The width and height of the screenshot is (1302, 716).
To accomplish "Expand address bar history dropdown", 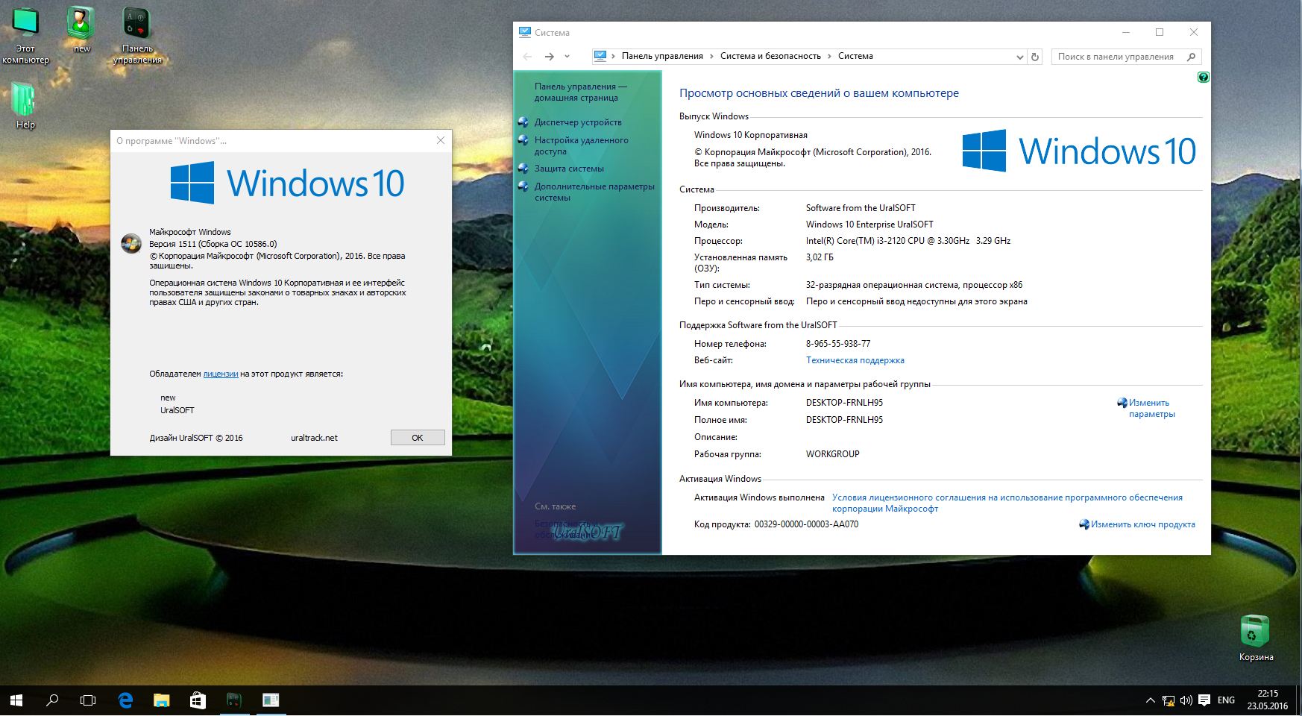I will (x=1019, y=57).
